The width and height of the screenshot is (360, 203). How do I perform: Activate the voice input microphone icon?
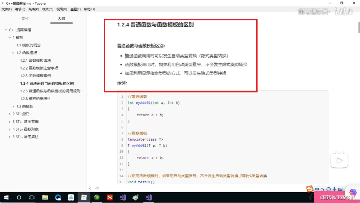click(x=335, y=189)
